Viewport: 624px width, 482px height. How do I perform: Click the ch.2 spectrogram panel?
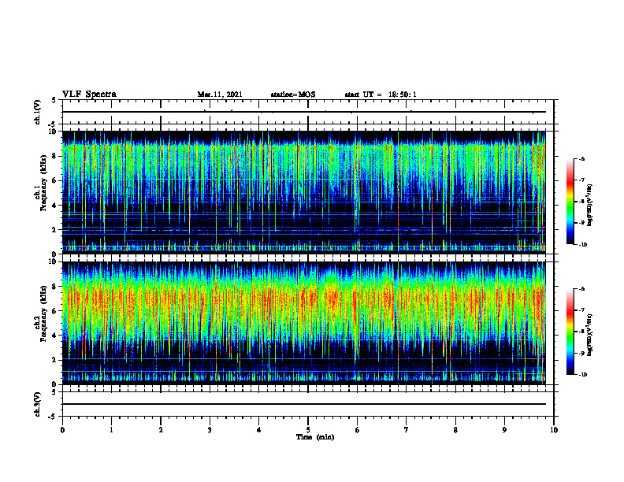[303, 323]
